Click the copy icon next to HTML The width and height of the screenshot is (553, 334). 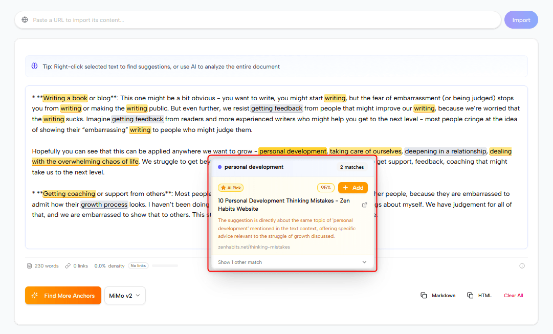(469, 295)
